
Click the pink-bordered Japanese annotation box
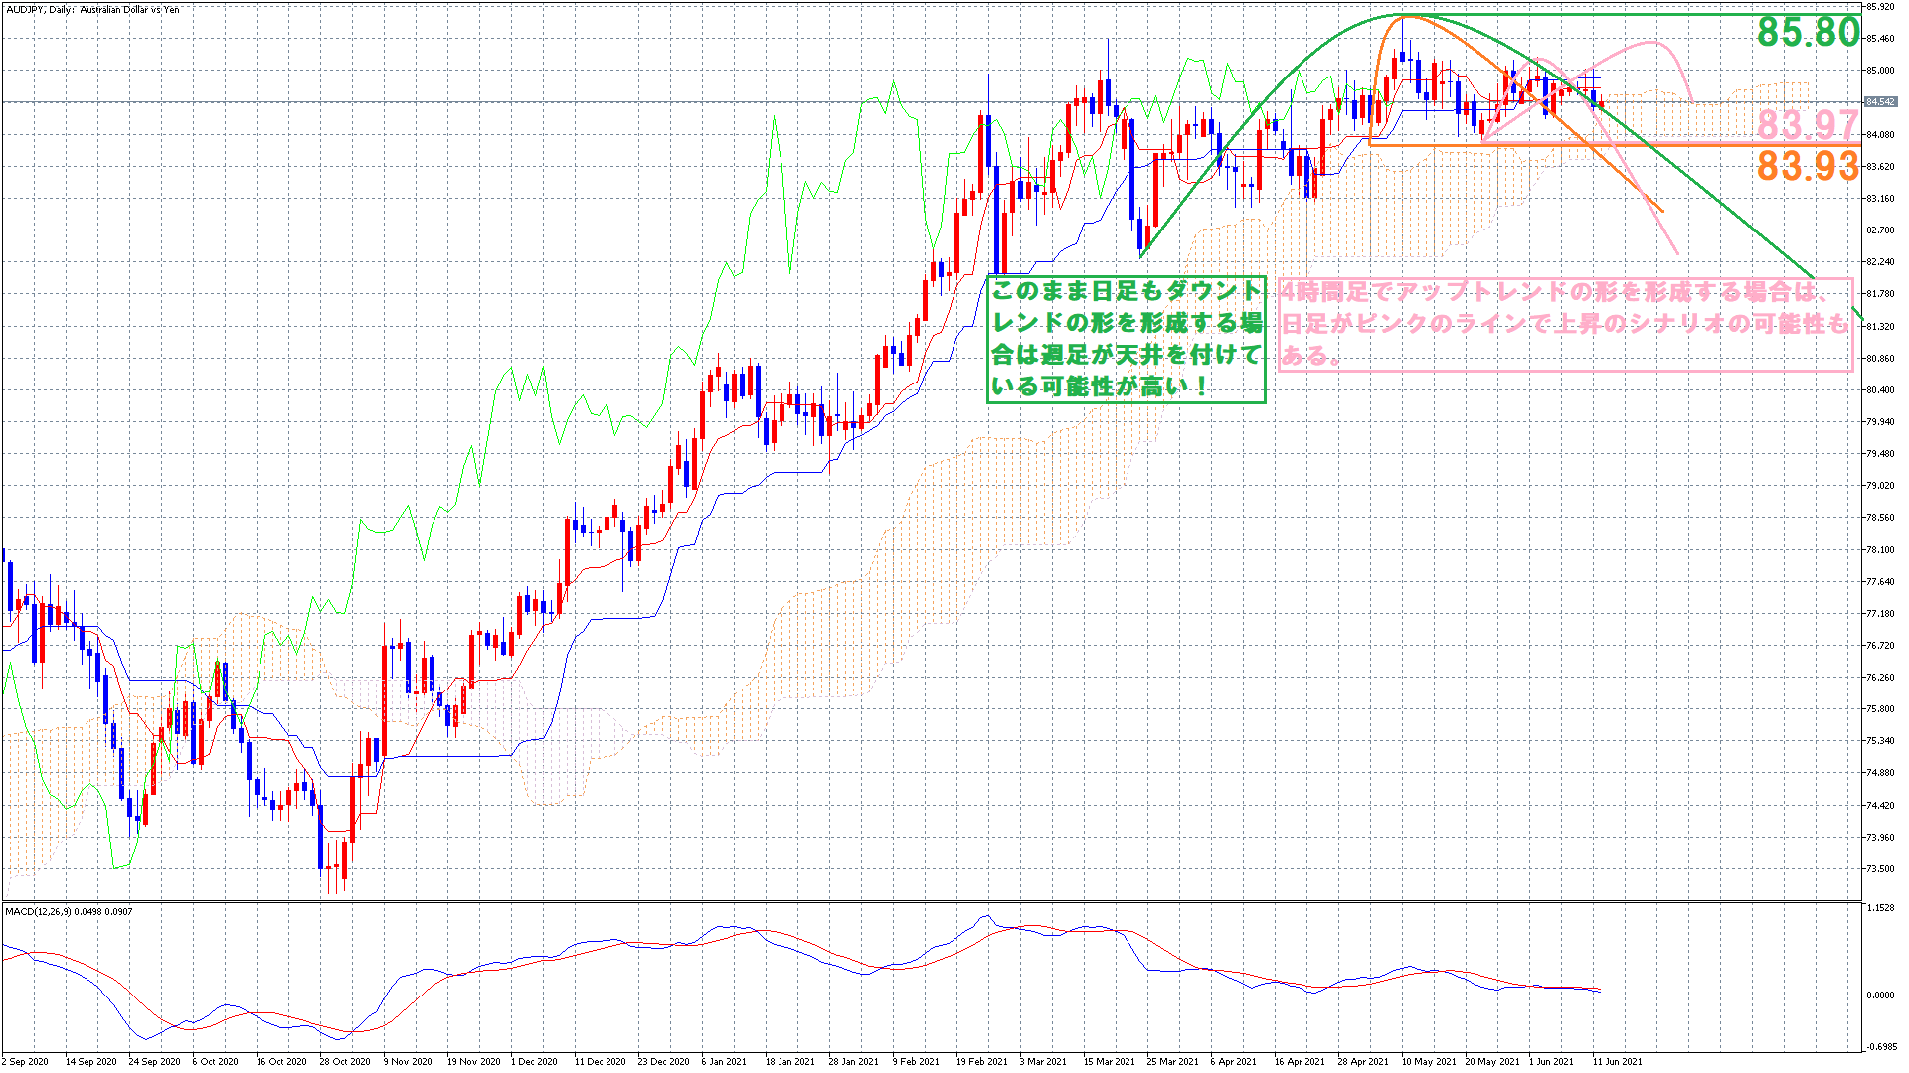pyautogui.click(x=1565, y=325)
